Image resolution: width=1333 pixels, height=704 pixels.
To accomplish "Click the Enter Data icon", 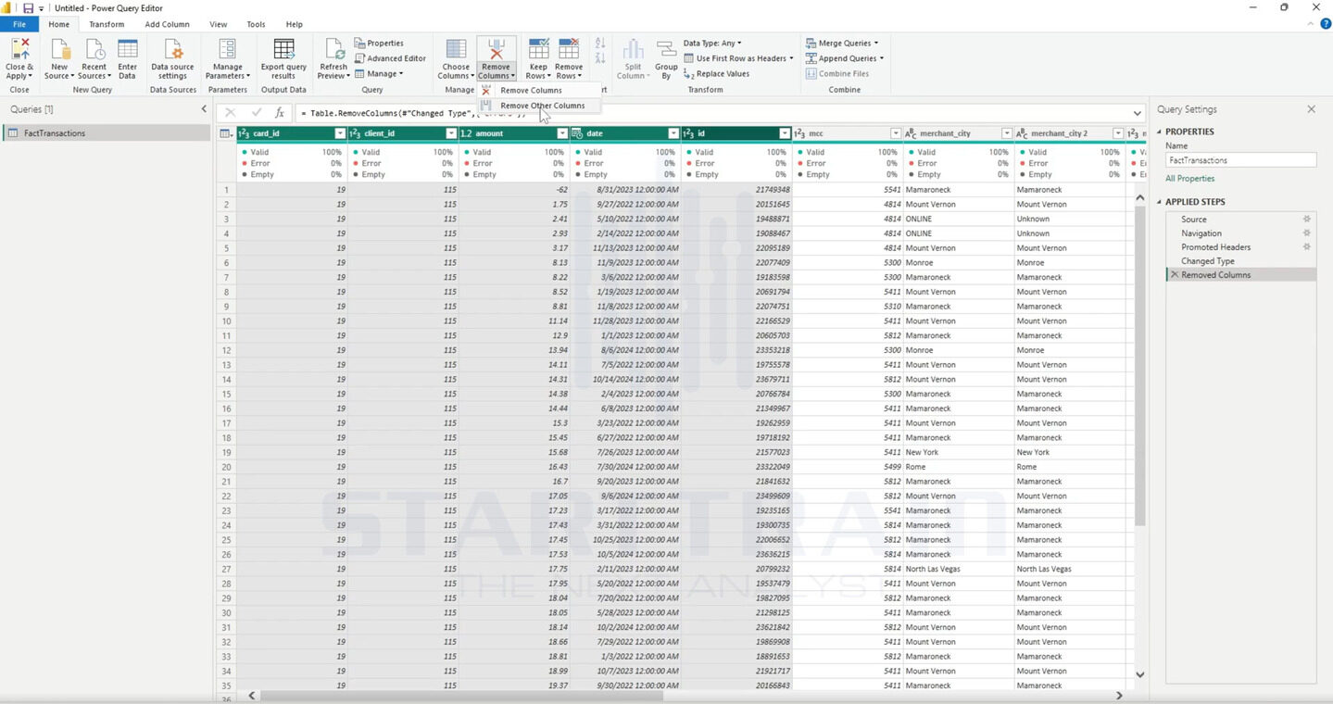I will tap(128, 49).
